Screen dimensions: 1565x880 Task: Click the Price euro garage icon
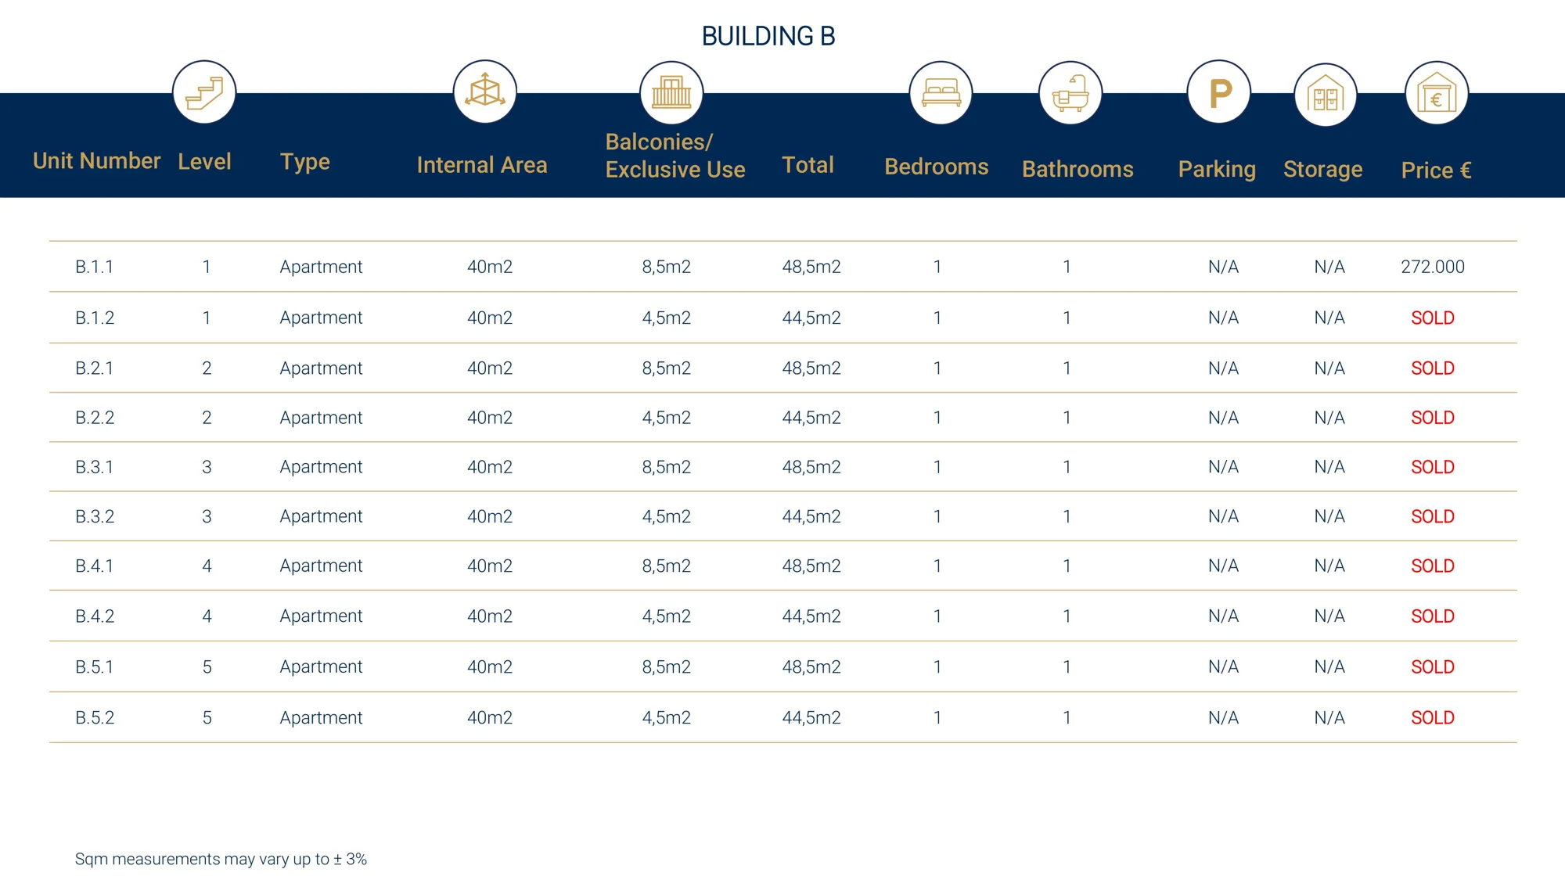pos(1437,93)
